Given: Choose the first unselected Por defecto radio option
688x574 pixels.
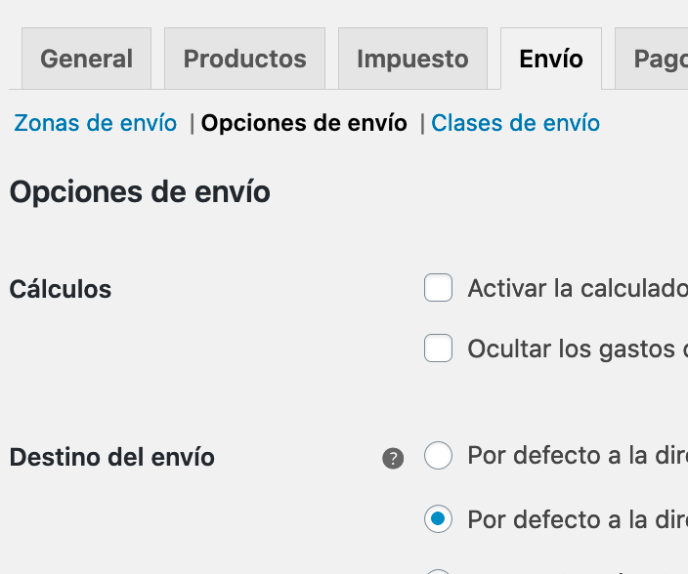Looking at the screenshot, I should (x=438, y=456).
